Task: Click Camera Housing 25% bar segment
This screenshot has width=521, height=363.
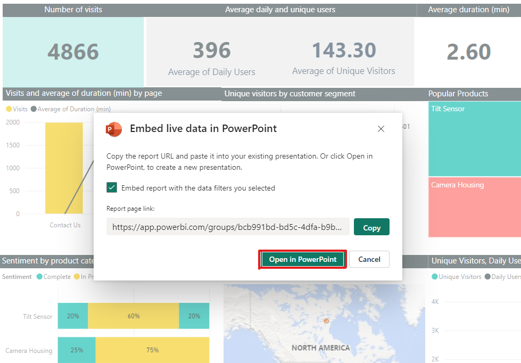Action: pyautogui.click(x=77, y=350)
